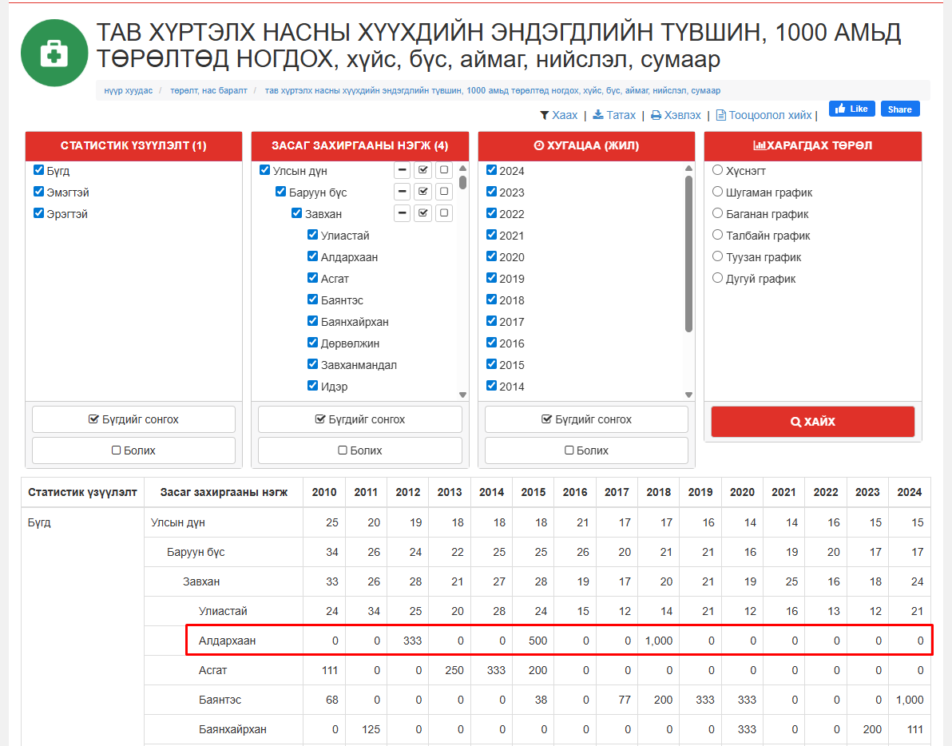Select Шугаман график radio button
The width and height of the screenshot is (952, 746).
point(718,192)
